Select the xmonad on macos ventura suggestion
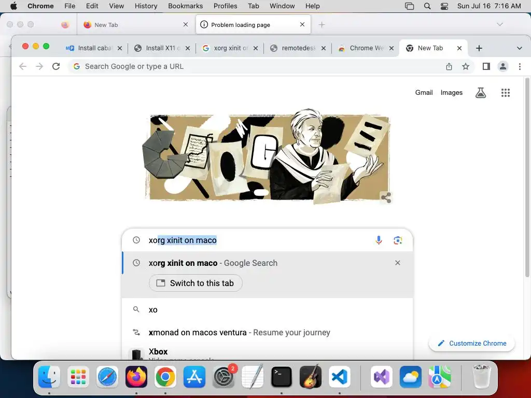 point(267,332)
